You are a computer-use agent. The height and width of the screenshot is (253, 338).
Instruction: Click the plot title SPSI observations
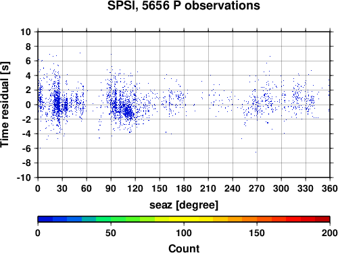(184, 5)
